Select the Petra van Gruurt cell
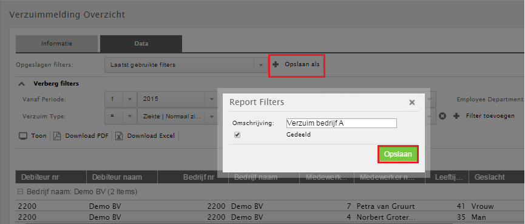 pyautogui.click(x=385, y=206)
